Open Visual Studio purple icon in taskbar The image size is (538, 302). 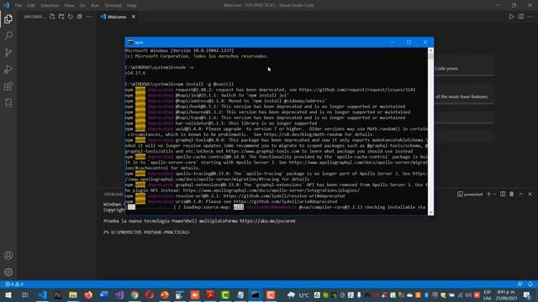click(x=119, y=294)
